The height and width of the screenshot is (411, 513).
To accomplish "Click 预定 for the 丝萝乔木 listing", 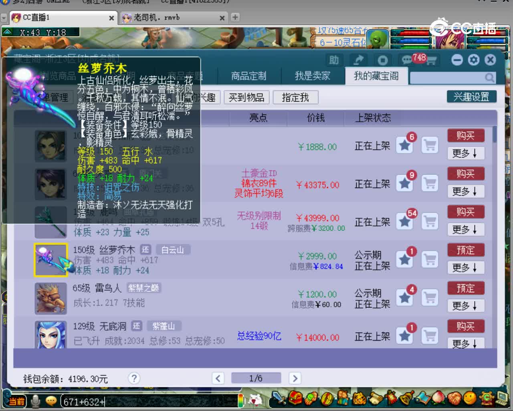I will coord(466,250).
